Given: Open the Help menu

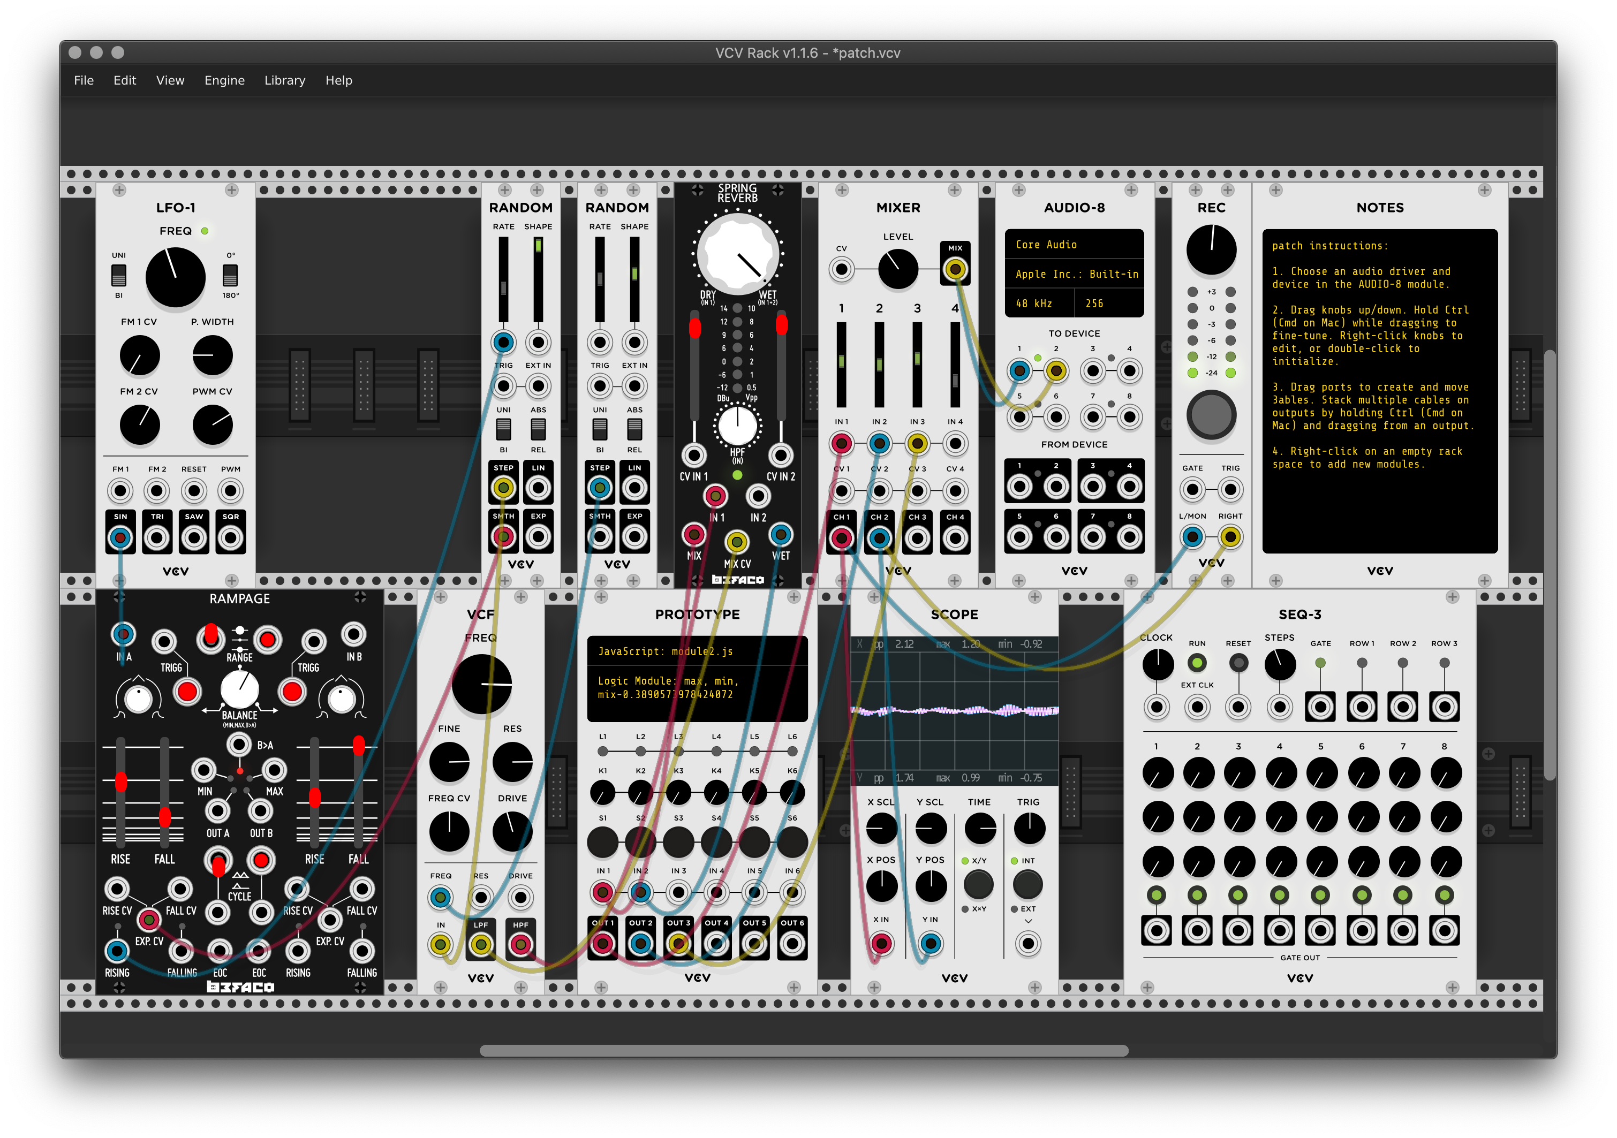Looking at the screenshot, I should (x=339, y=80).
